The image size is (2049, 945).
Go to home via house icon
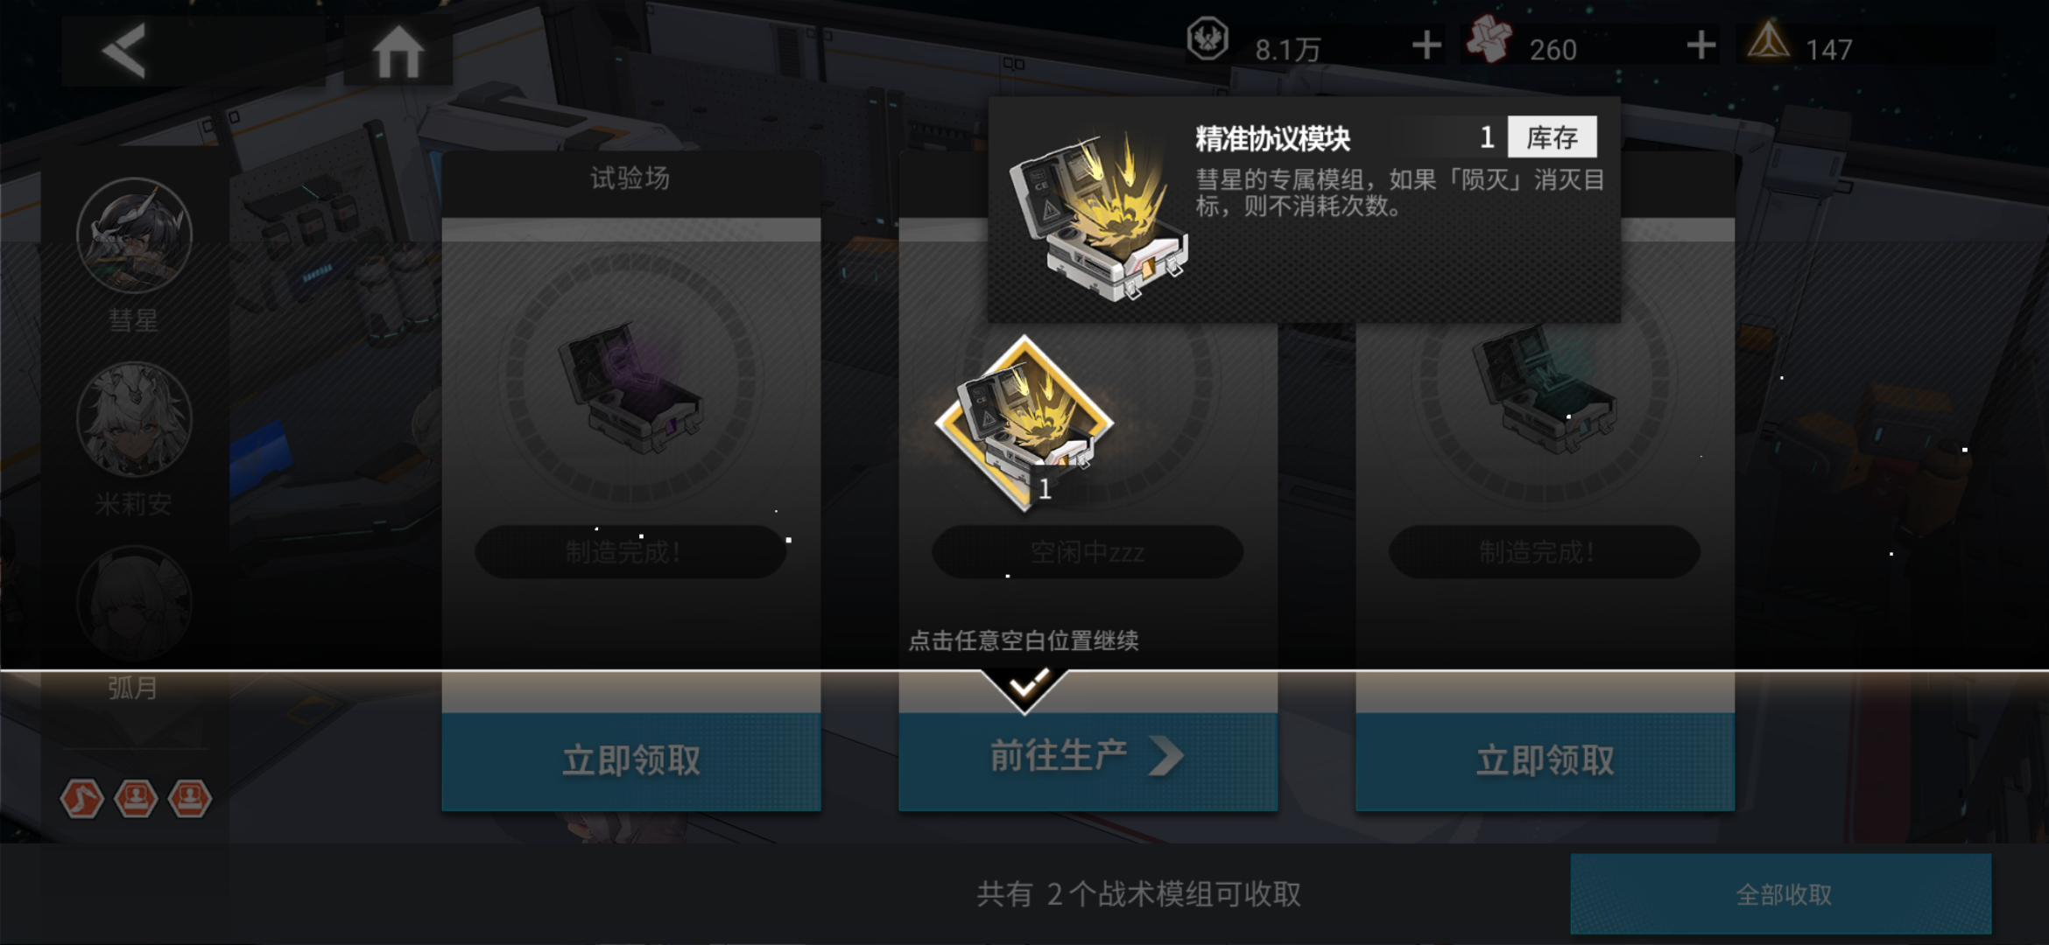click(398, 51)
